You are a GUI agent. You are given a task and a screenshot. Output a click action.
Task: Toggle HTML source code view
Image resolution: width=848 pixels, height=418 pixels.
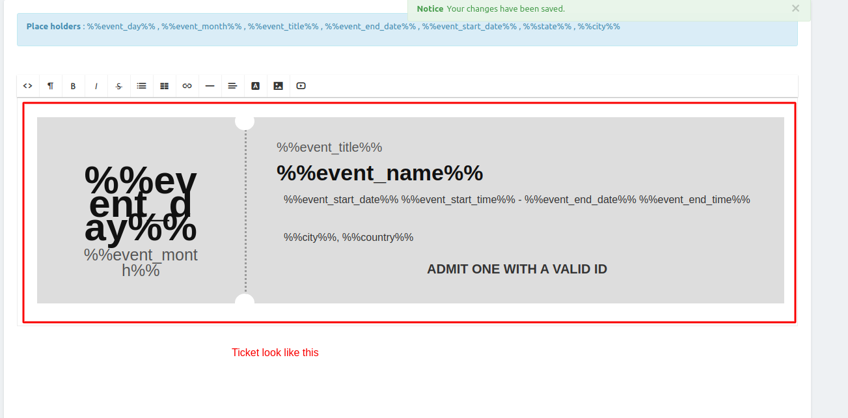coord(27,86)
